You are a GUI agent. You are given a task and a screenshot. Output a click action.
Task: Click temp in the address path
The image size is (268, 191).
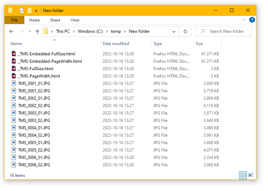pyautogui.click(x=116, y=31)
